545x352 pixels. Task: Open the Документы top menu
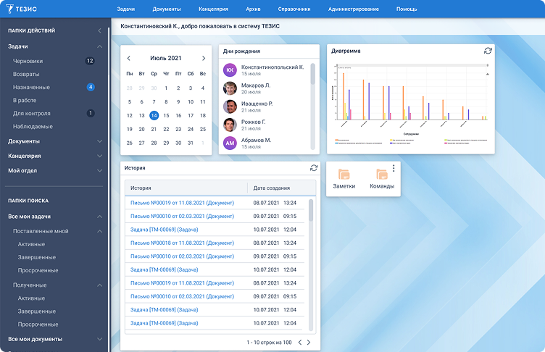[x=167, y=9]
